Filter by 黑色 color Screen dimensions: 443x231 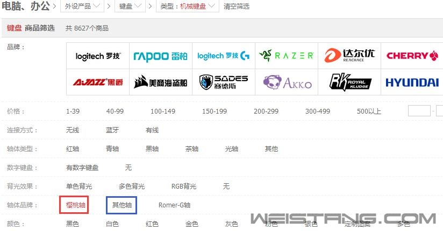(73, 224)
